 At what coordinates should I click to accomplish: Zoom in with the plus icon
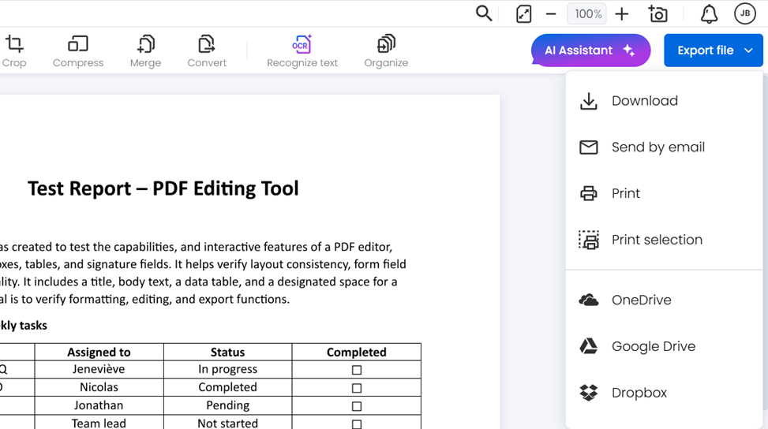tap(621, 14)
